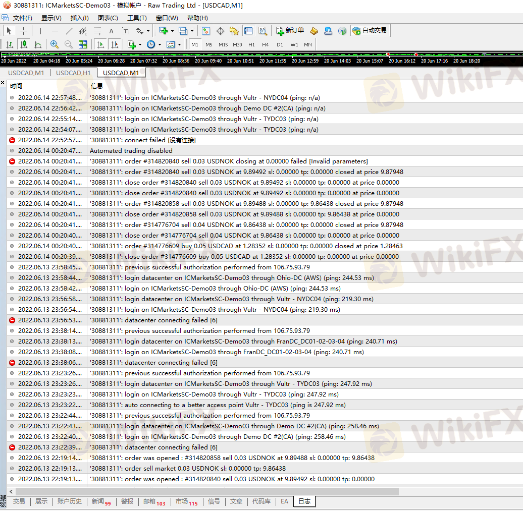Select the cursor arrow tool

[9, 31]
